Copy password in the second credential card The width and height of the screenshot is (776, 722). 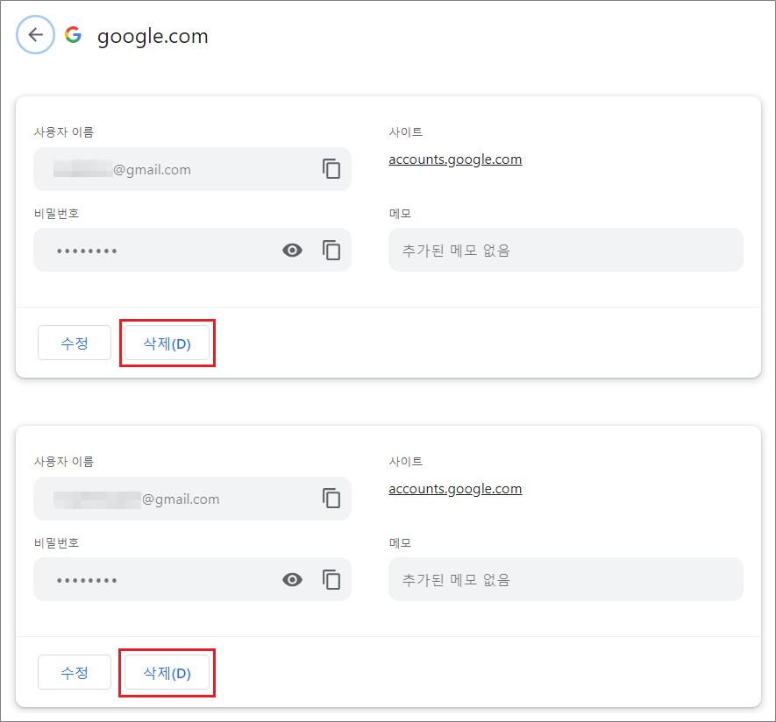pyautogui.click(x=331, y=579)
